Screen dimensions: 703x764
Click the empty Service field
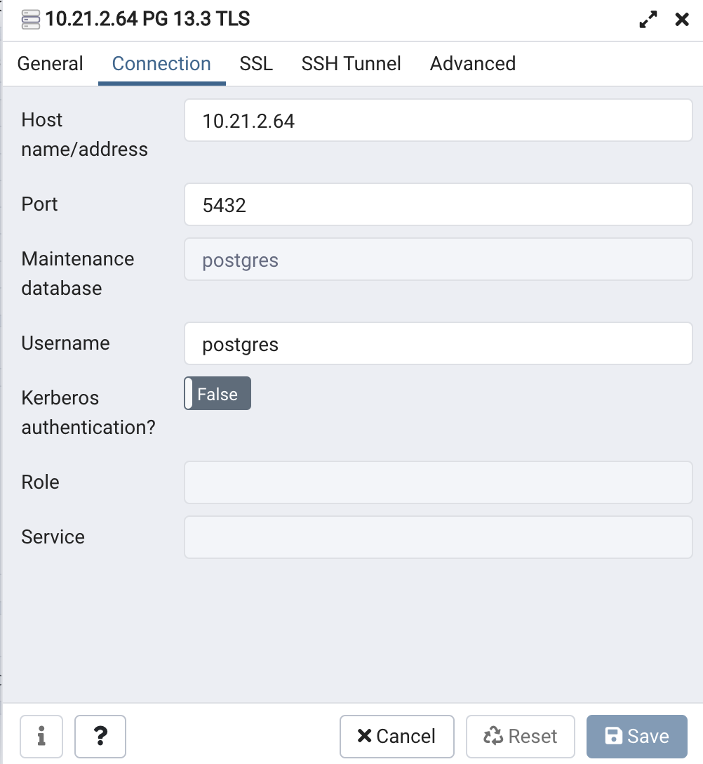tap(438, 537)
